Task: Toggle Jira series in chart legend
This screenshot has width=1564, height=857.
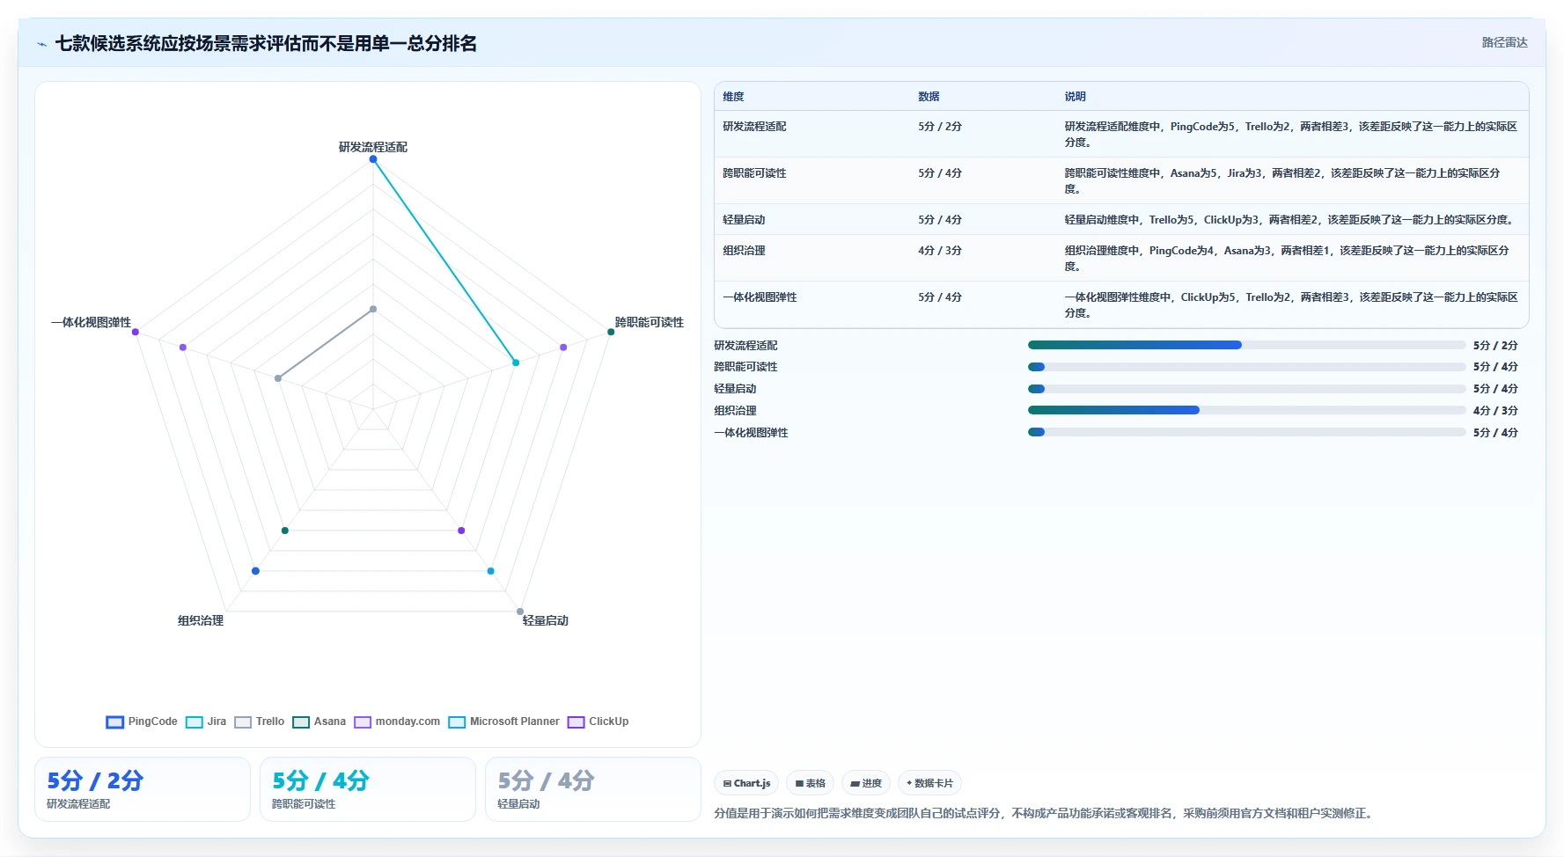Action: 206,721
